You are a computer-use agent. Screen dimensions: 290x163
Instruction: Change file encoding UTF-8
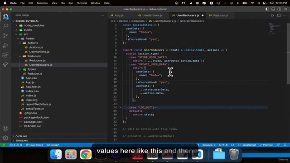pos(223,145)
